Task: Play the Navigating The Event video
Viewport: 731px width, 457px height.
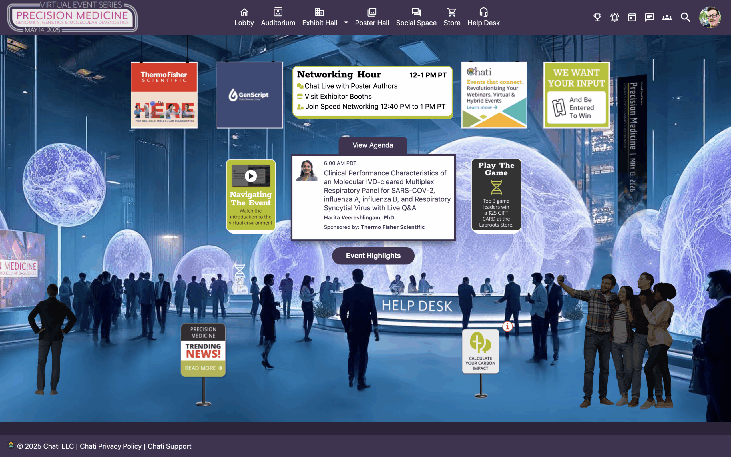Action: click(251, 176)
